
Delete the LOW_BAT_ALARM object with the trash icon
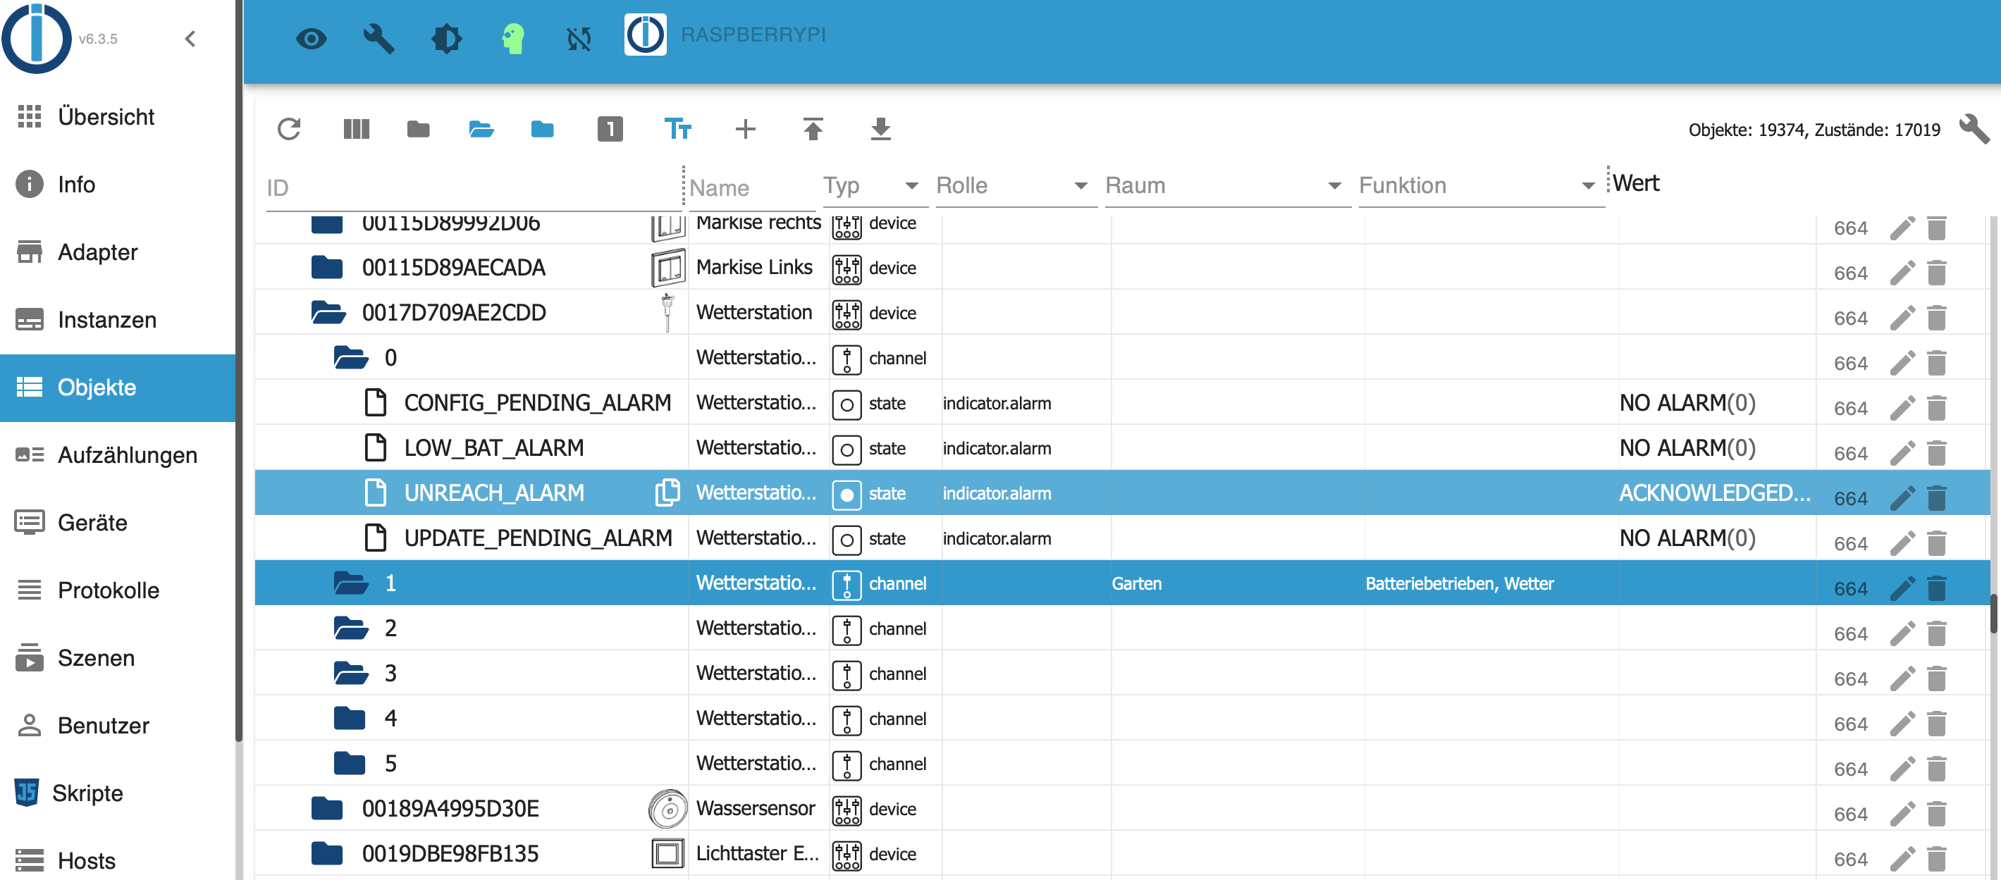click(1937, 453)
